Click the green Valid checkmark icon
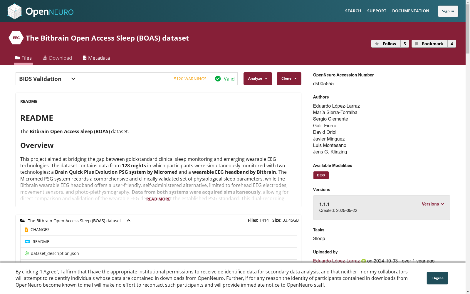The image size is (470, 294). [x=218, y=79]
